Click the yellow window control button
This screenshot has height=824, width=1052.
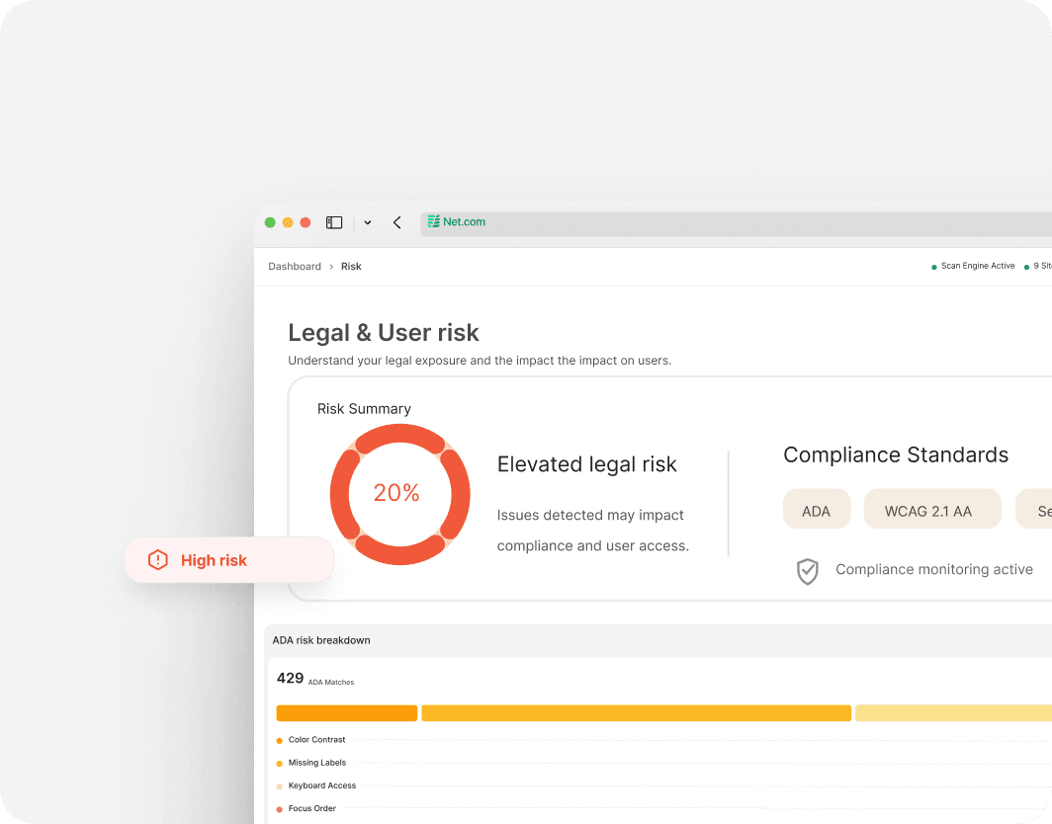click(x=288, y=222)
